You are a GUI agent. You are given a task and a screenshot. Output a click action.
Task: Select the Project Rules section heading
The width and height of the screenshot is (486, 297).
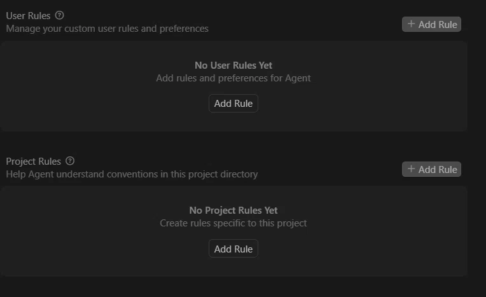(34, 161)
